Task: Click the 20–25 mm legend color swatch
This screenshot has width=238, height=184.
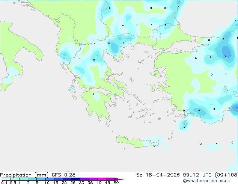Action: point(67,179)
